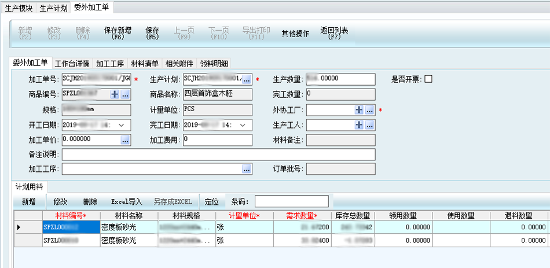
Task: Click plus icon in 生产工人 field
Action: coord(359,125)
